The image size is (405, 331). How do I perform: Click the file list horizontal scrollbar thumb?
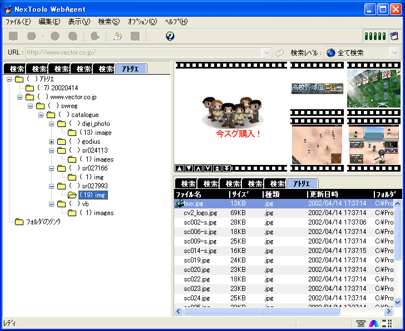261,311
